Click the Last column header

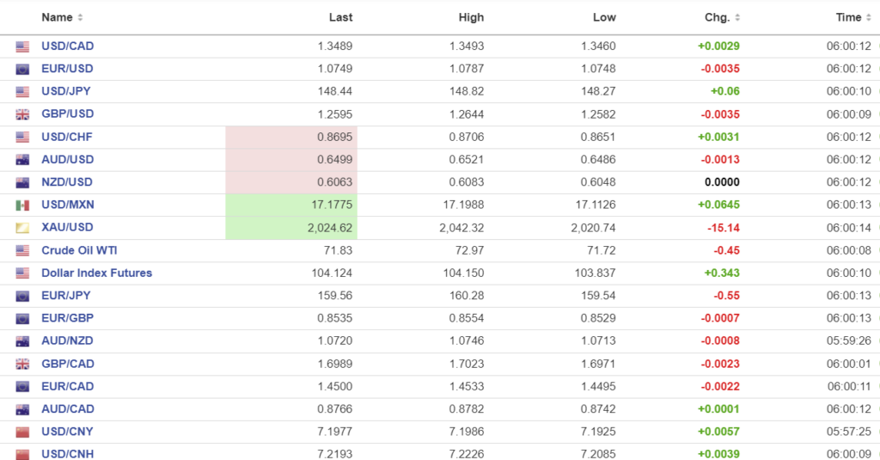[x=340, y=17]
